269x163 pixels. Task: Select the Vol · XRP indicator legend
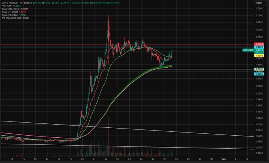coord(7,6)
